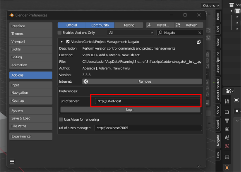Image resolution: width=241 pixels, height=172 pixels.
Task: Open the Viewport preferences section
Action: [x=31, y=41]
